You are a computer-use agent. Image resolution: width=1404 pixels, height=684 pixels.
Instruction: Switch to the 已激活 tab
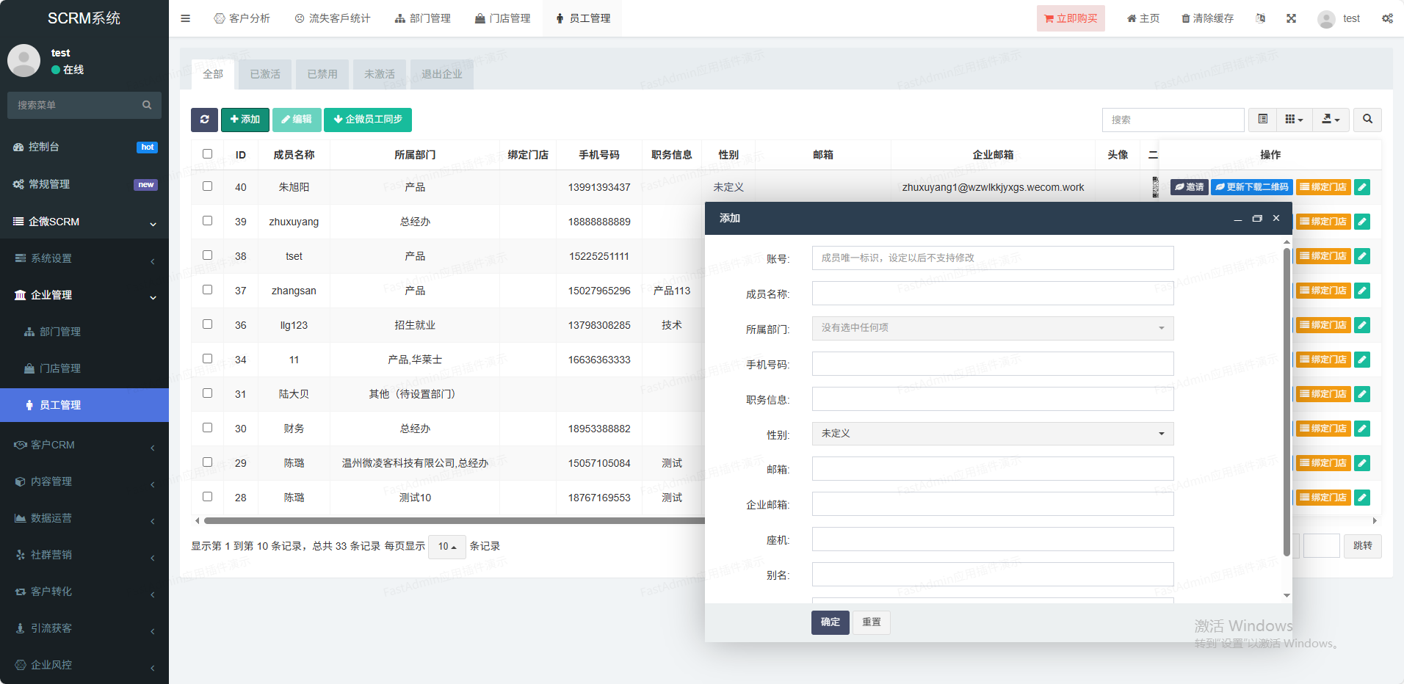(265, 74)
